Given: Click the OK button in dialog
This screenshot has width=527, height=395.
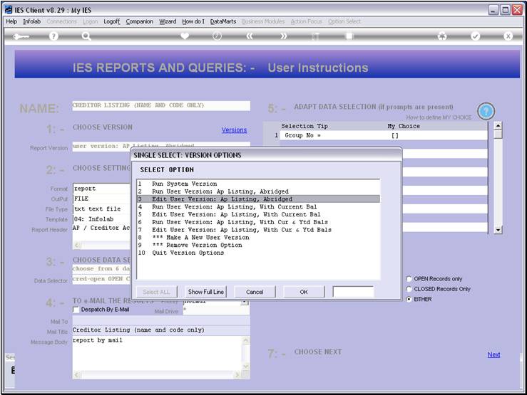Looking at the screenshot, I should point(304,292).
